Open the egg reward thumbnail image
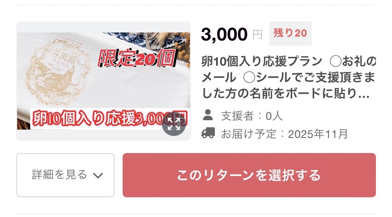 [104, 81]
